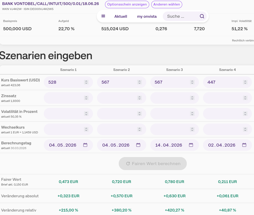Switch to the Aktuell tab

(x=121, y=16)
